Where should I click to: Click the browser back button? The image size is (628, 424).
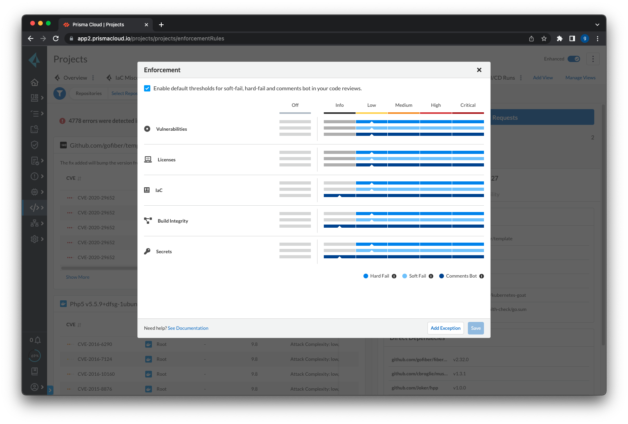[x=31, y=38]
